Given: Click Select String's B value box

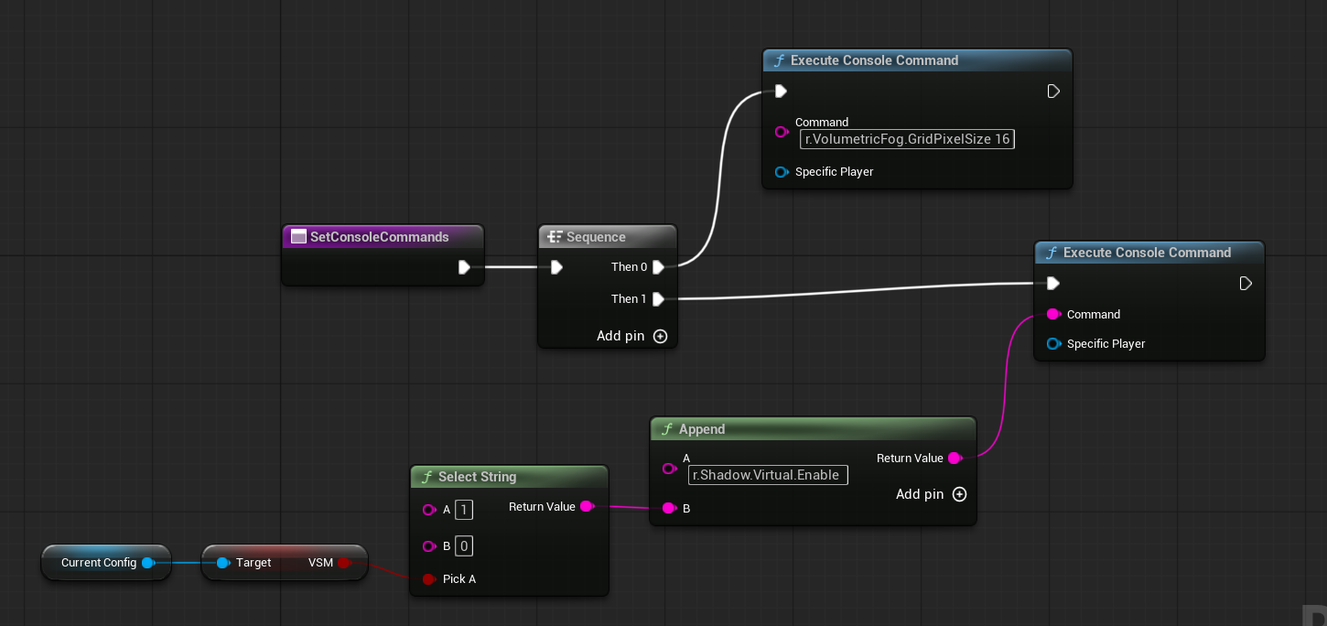Looking at the screenshot, I should [464, 546].
